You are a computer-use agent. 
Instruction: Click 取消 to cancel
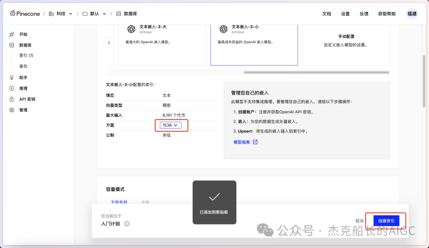coord(359,221)
